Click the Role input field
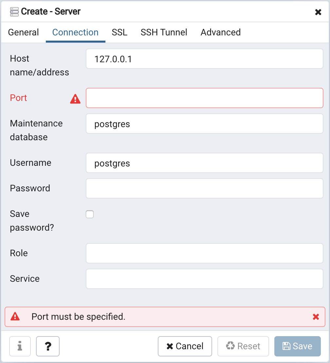The height and width of the screenshot is (363, 330). click(x=205, y=253)
